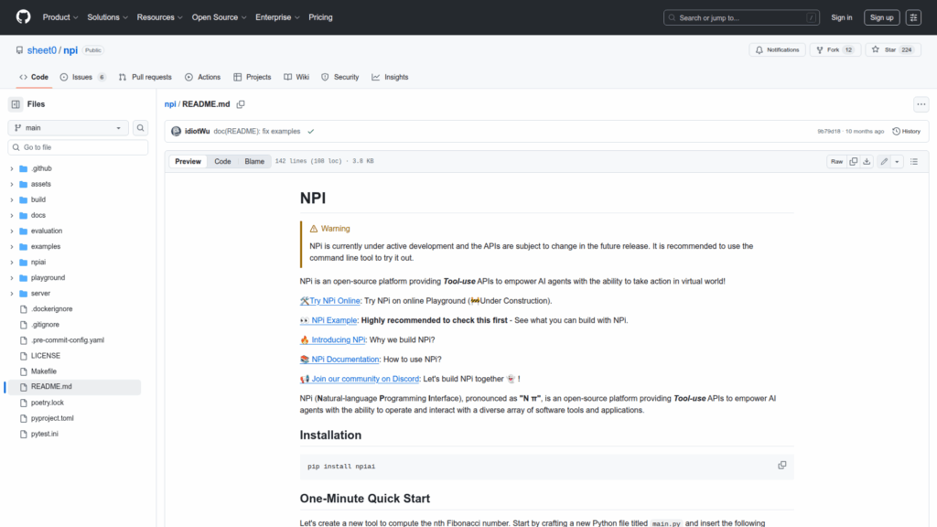Screen dimensions: 937x527
Task: Expand the .github folder
Action: click(x=12, y=168)
